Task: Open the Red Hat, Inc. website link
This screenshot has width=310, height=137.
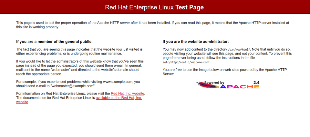Action: 128,93
